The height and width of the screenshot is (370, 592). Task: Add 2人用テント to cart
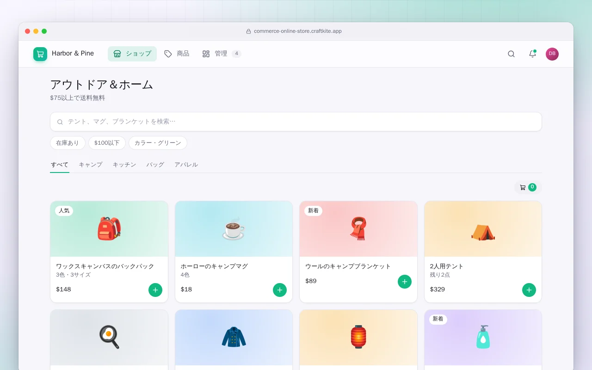[x=529, y=290]
